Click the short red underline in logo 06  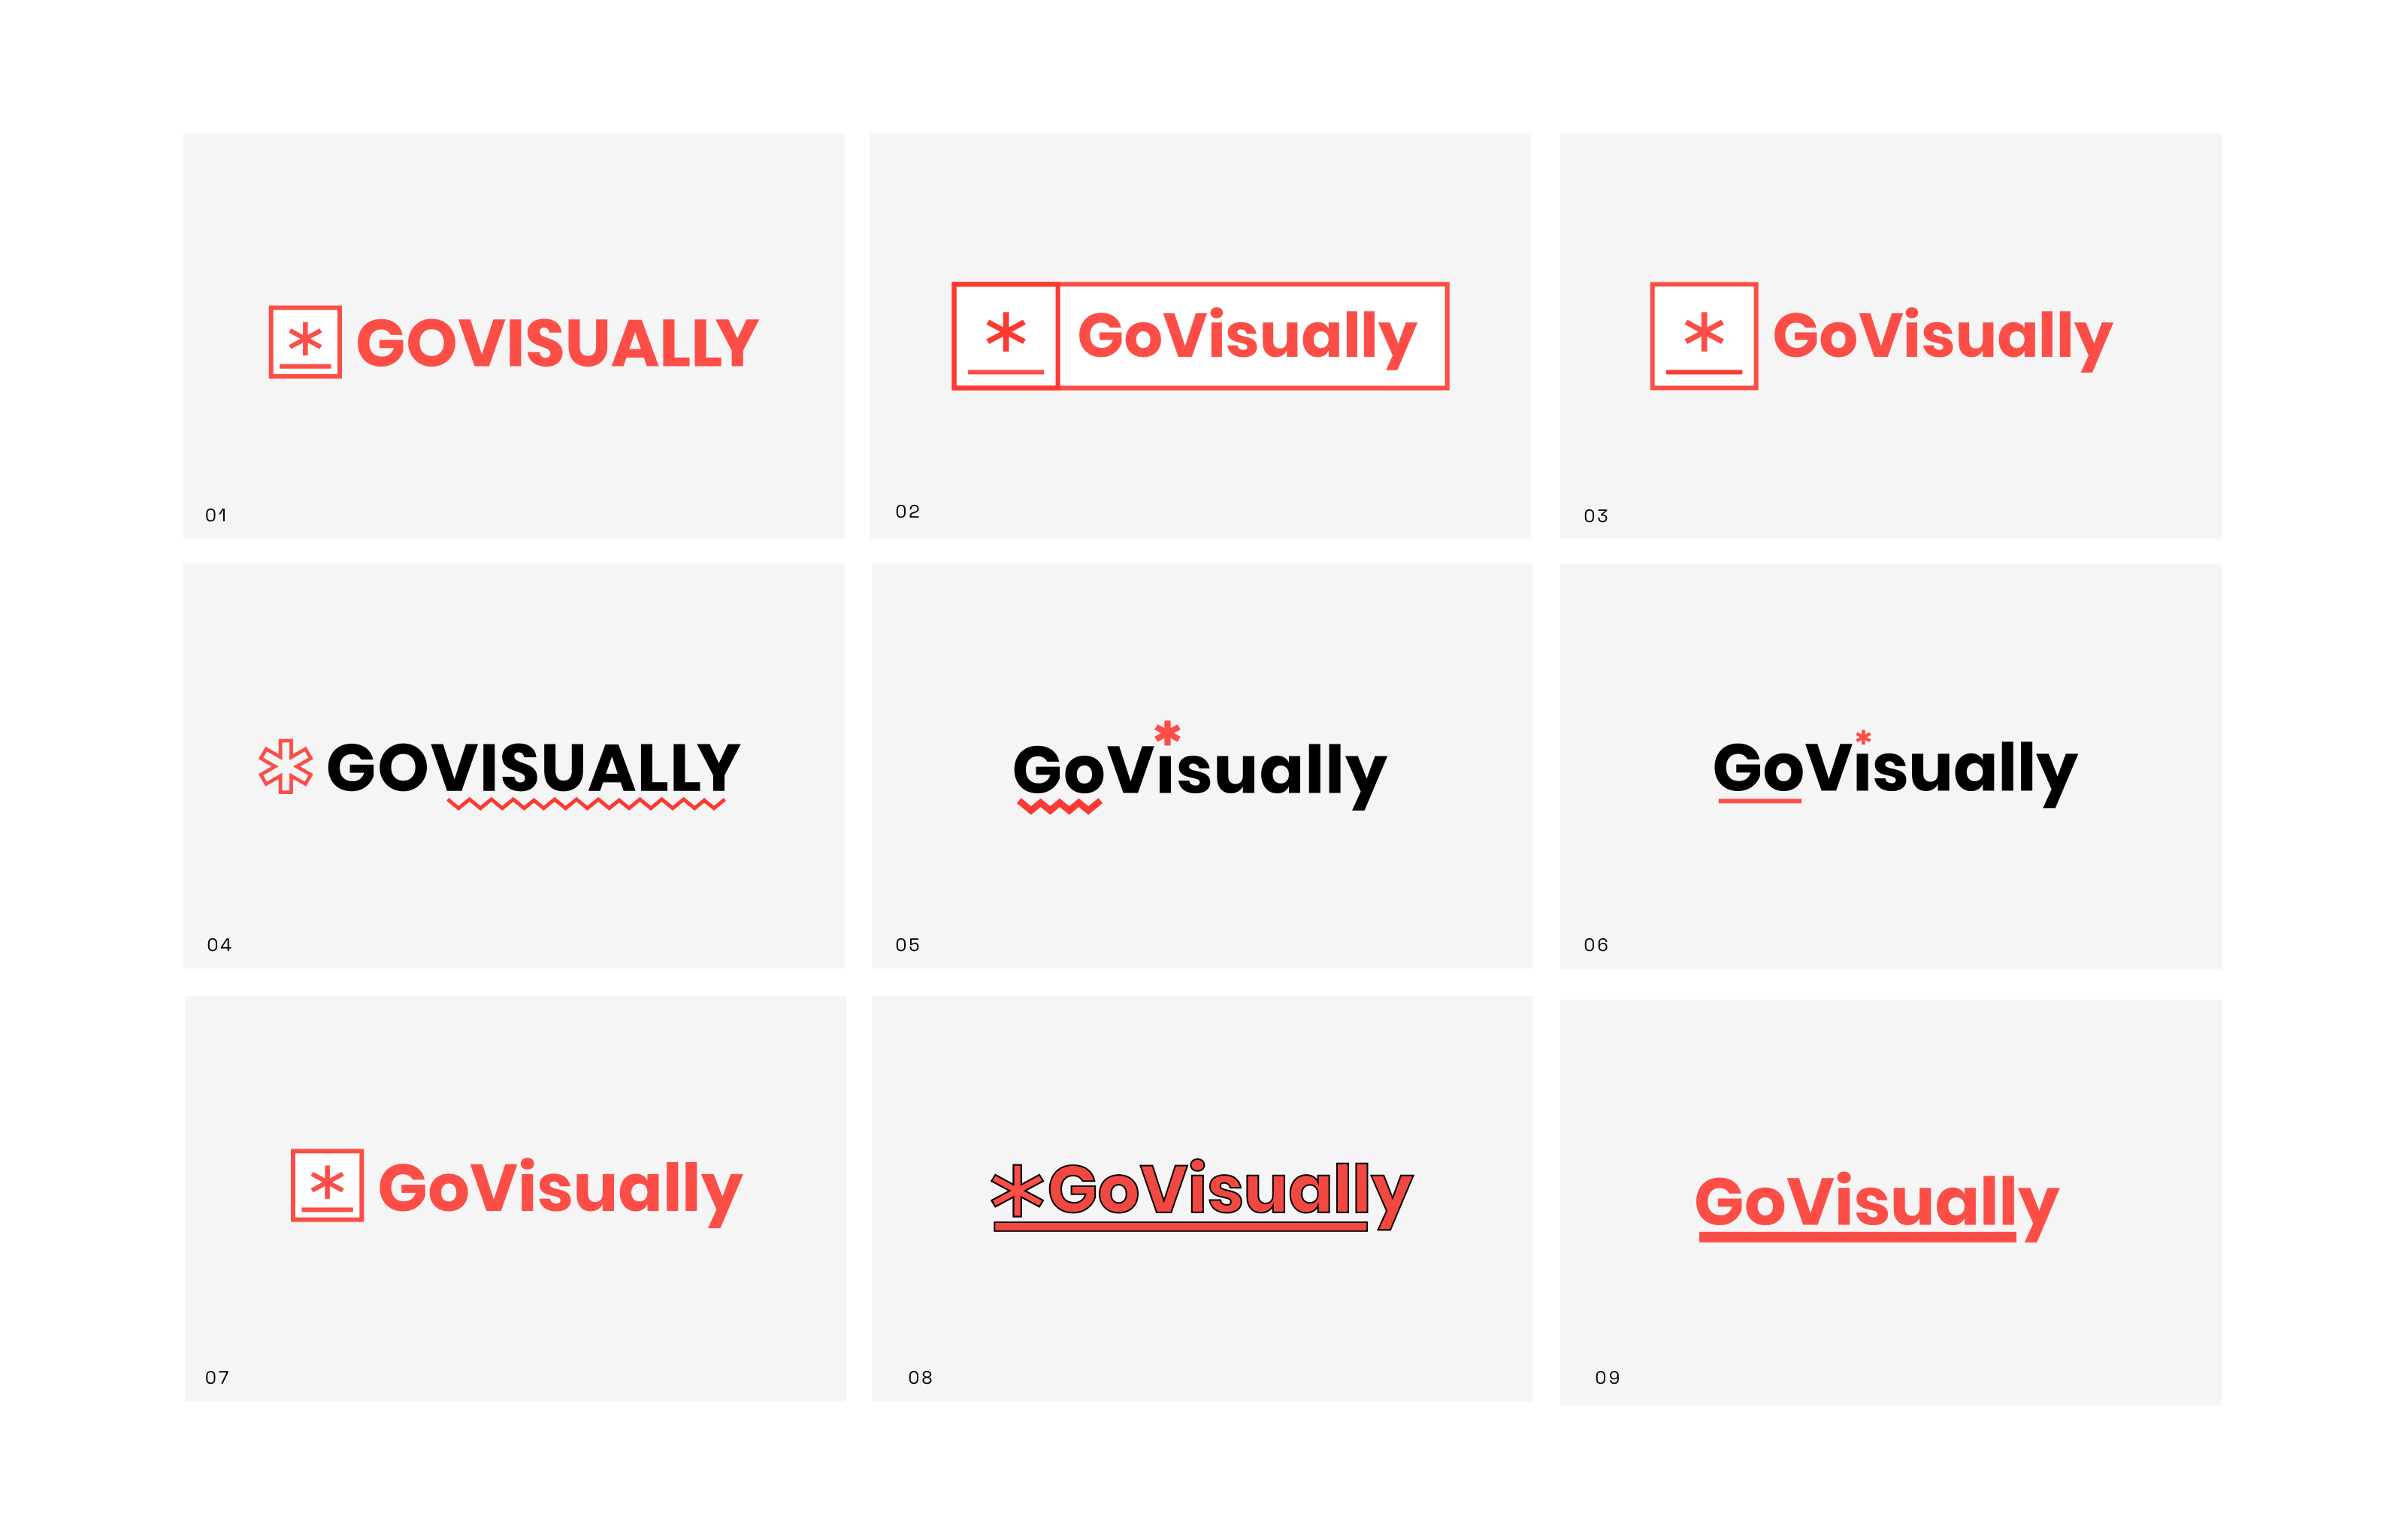pos(1759,801)
